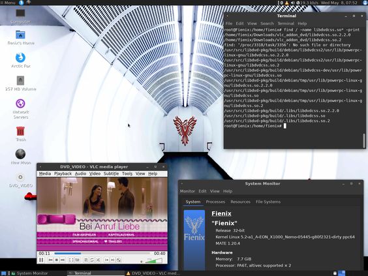The width and height of the screenshot is (368, 276).
Task: Open the Media menu in VLC
Action: coord(45,174)
